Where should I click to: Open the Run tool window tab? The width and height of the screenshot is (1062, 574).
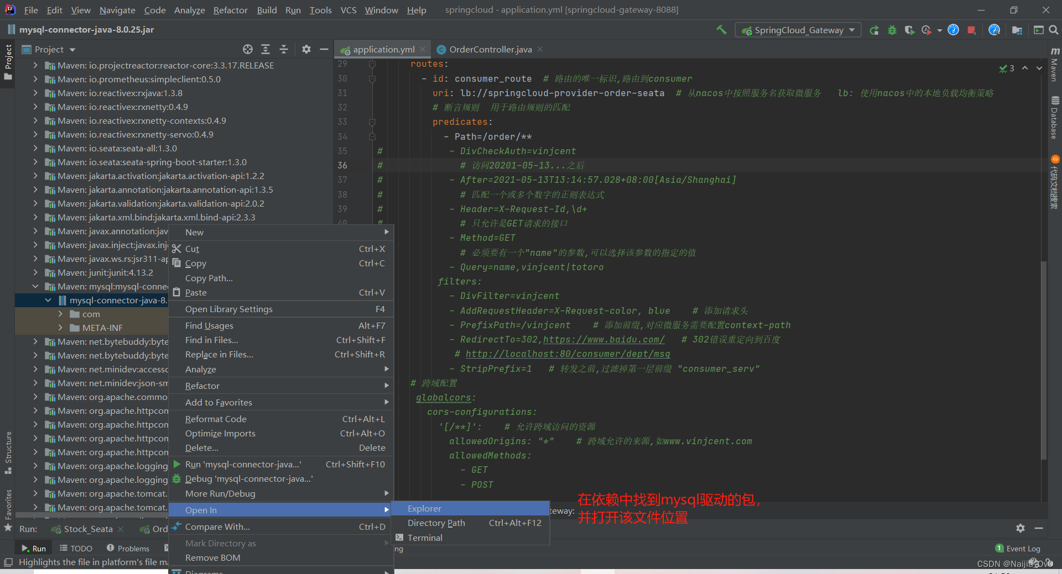tap(34, 549)
